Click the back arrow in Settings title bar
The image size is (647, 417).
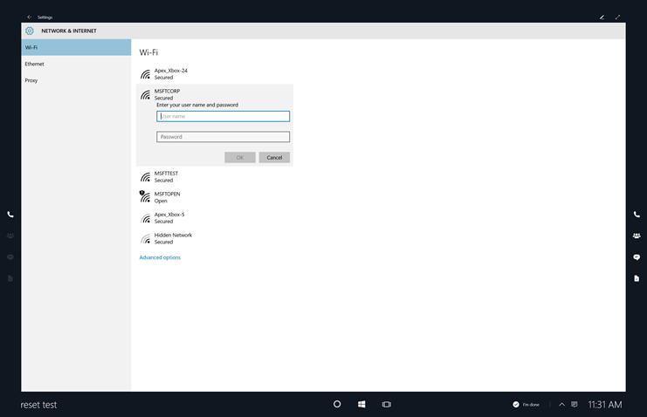(x=29, y=17)
